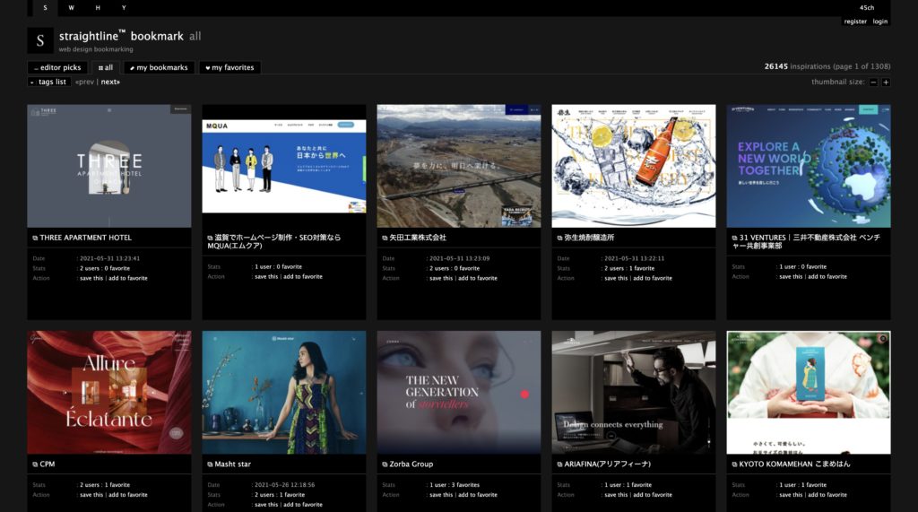The image size is (918, 512).
Task: Open my bookmarks
Action: click(159, 67)
